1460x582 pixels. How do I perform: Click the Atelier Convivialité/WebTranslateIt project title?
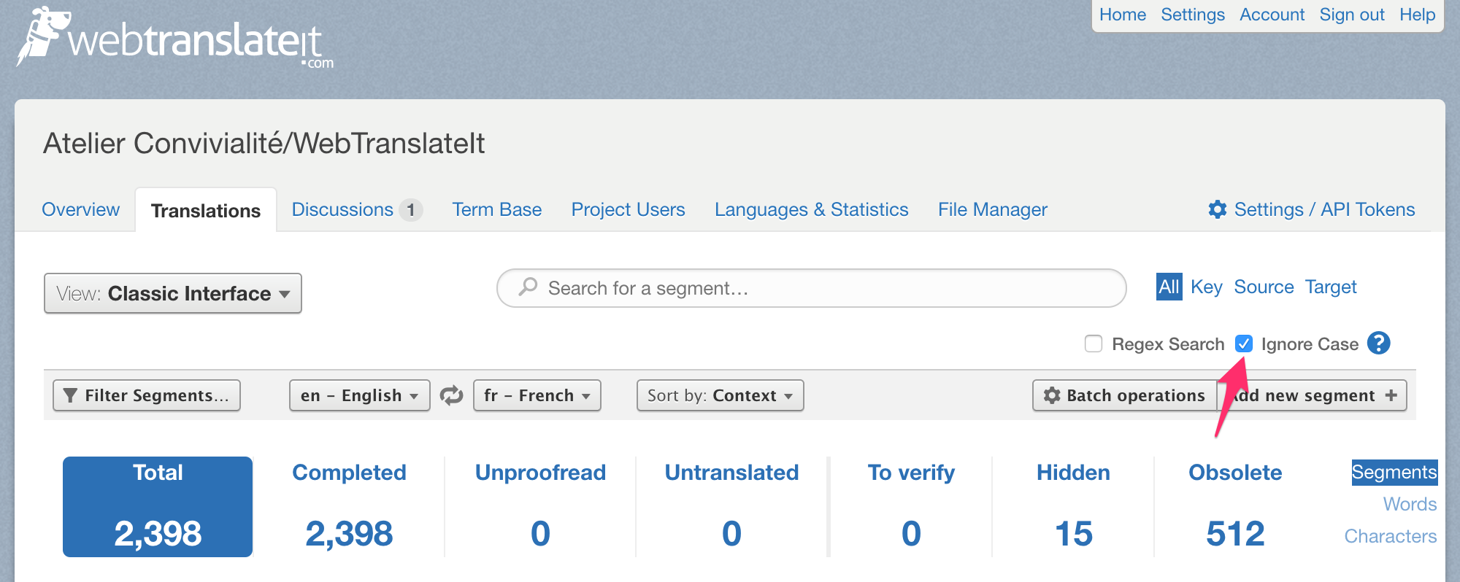(x=264, y=143)
